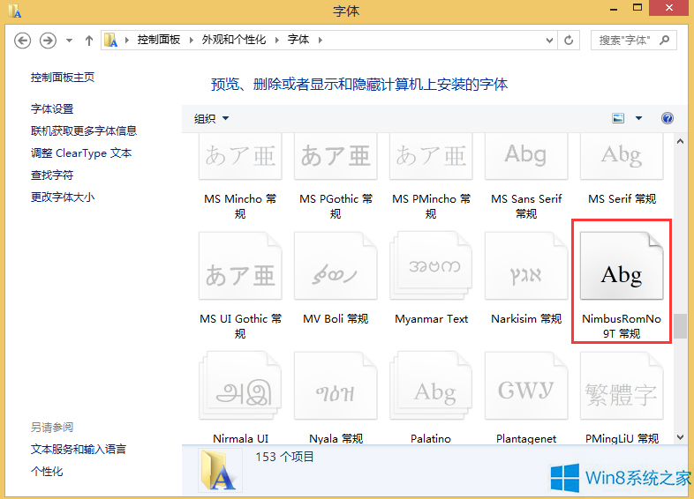This screenshot has width=694, height=499.
Task: Select 字体 breadcrumb segment
Action: click(x=298, y=40)
